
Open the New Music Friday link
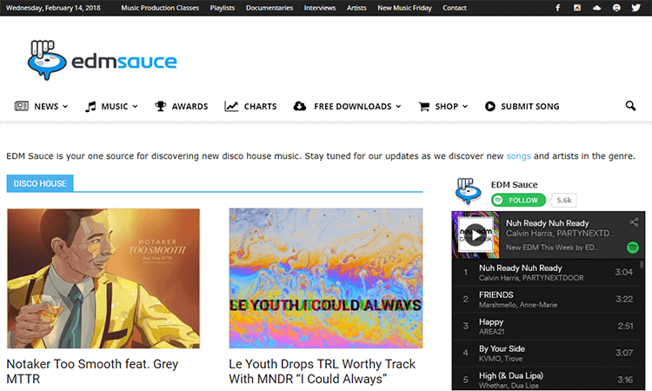(404, 8)
